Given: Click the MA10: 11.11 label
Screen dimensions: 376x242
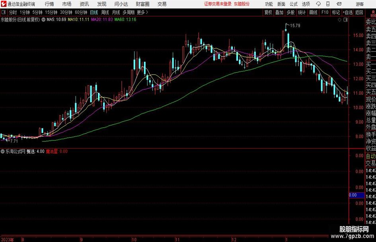Looking at the screenshot, I should 78,19.
